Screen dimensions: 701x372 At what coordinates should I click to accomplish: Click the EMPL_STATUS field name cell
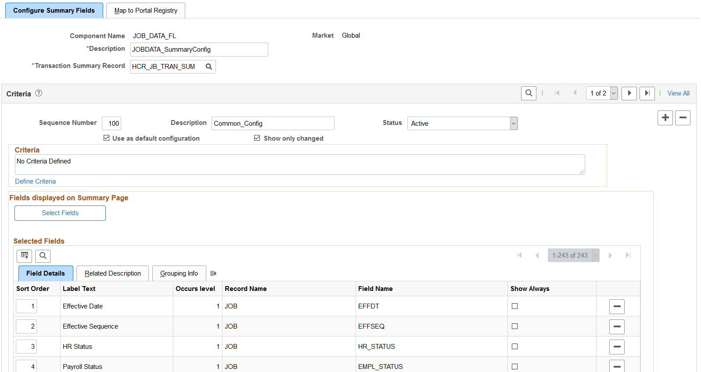[381, 367]
